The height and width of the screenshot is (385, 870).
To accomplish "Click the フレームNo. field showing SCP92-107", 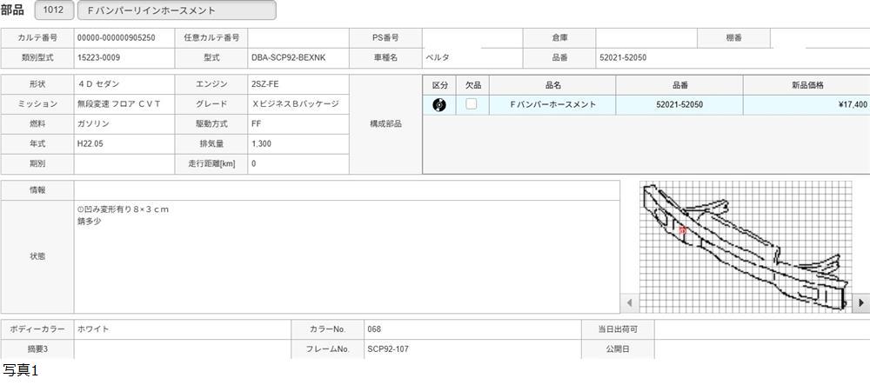I will (472, 349).
